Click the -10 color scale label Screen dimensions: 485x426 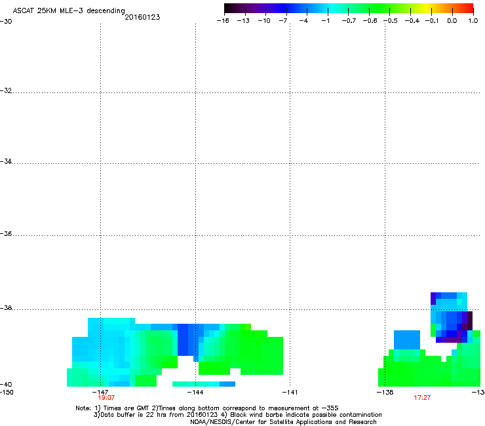264,21
